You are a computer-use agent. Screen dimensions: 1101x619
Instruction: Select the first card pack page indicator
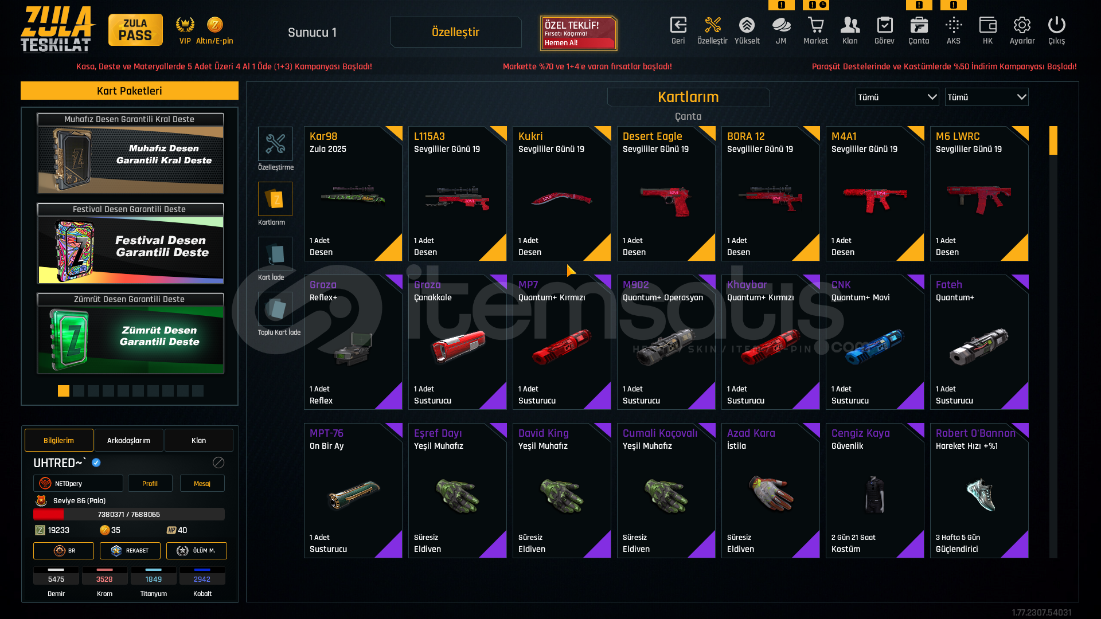(x=64, y=391)
